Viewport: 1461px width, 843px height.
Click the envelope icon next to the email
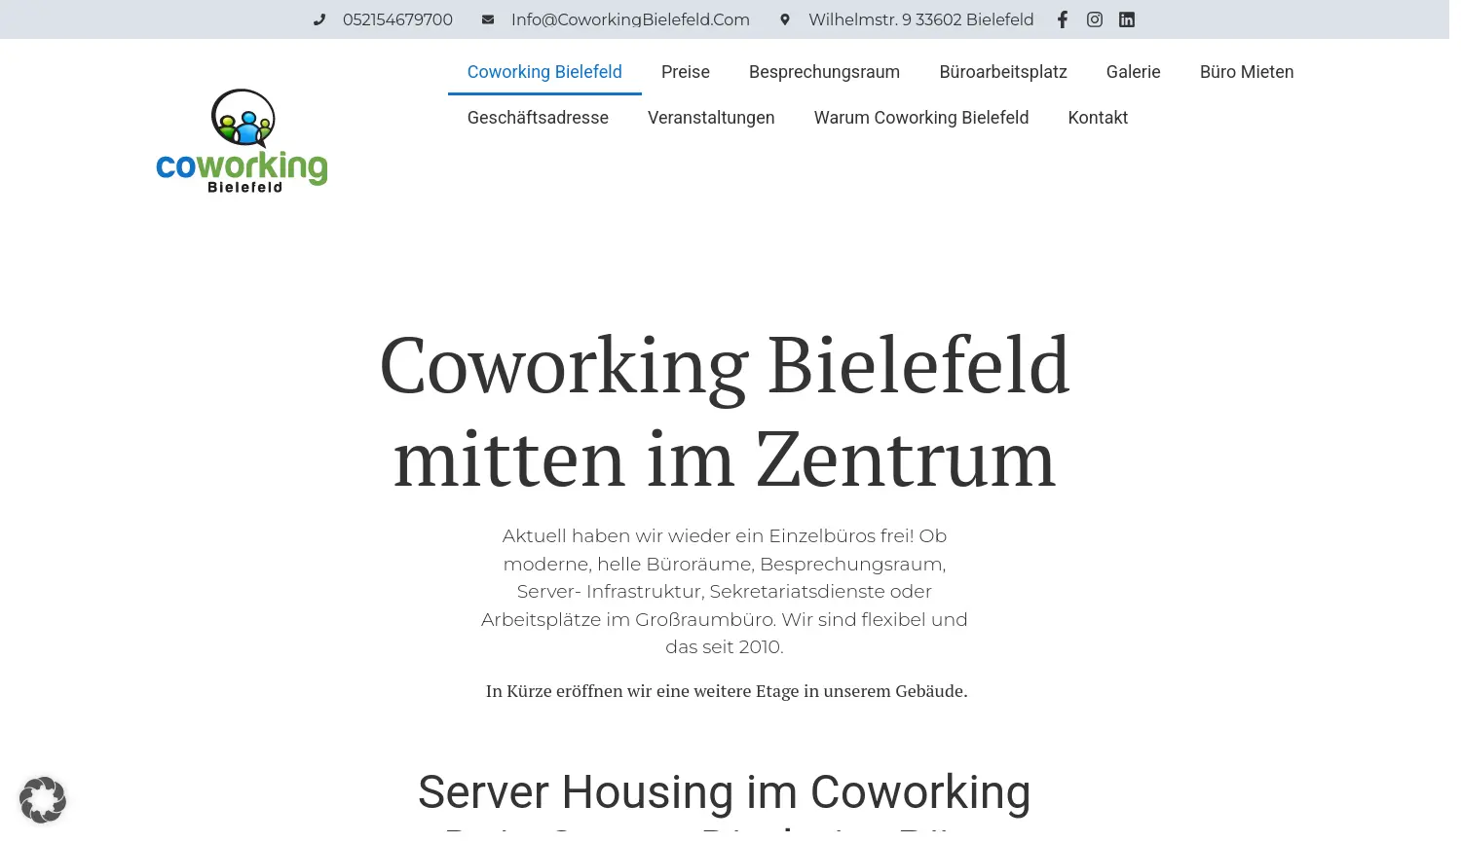(487, 19)
